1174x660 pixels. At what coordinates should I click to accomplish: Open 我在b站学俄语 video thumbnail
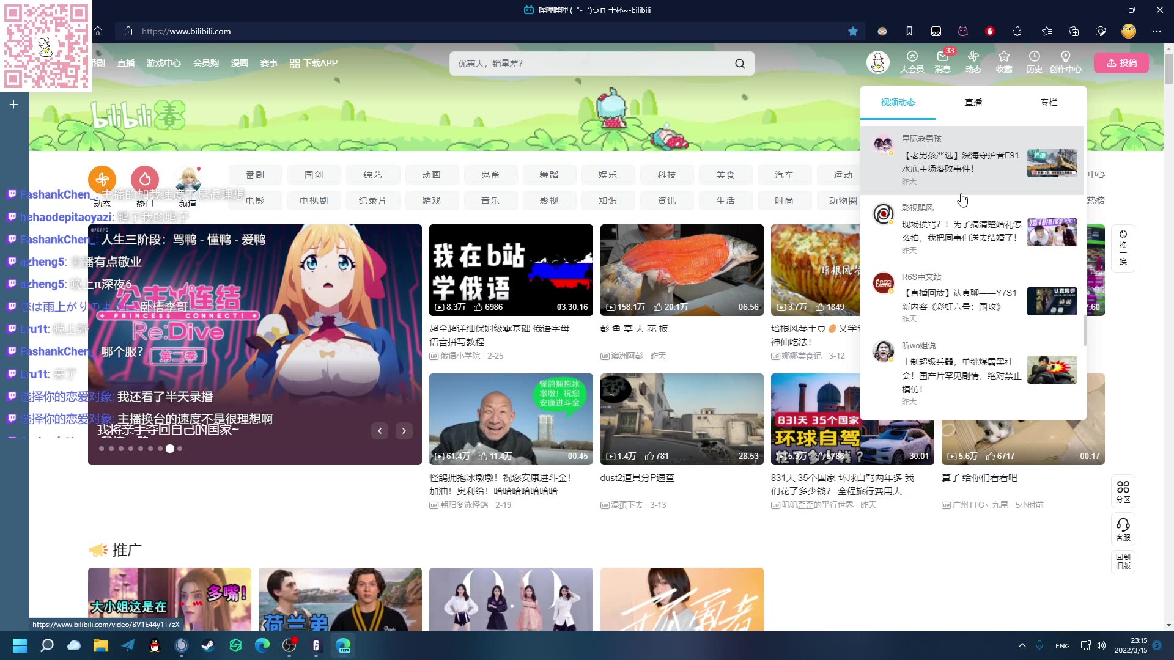tap(511, 269)
